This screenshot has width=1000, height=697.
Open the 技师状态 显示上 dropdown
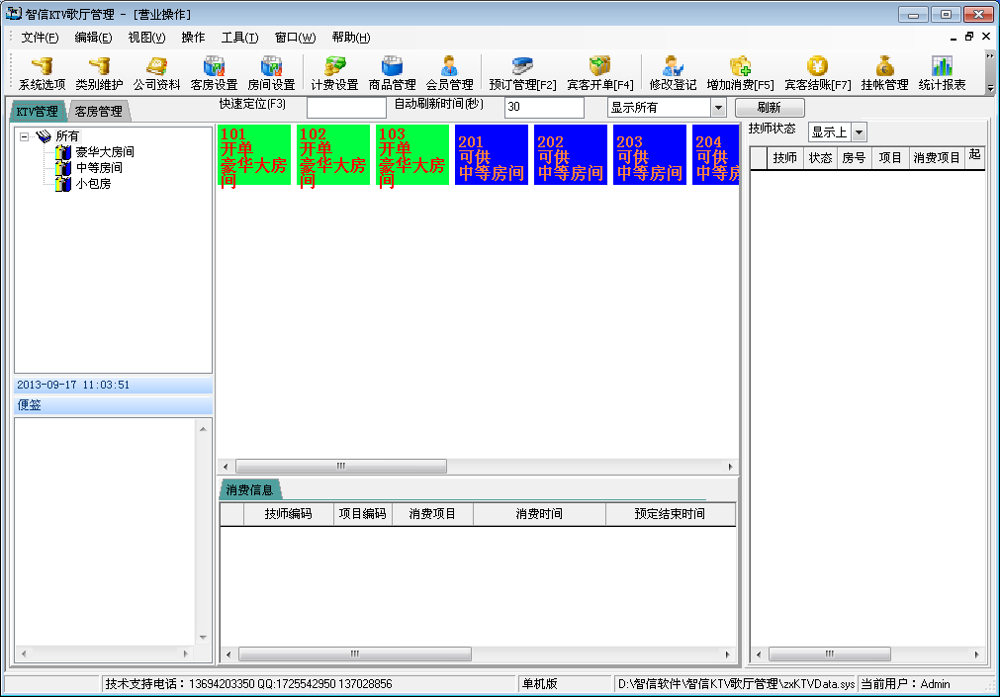(860, 132)
